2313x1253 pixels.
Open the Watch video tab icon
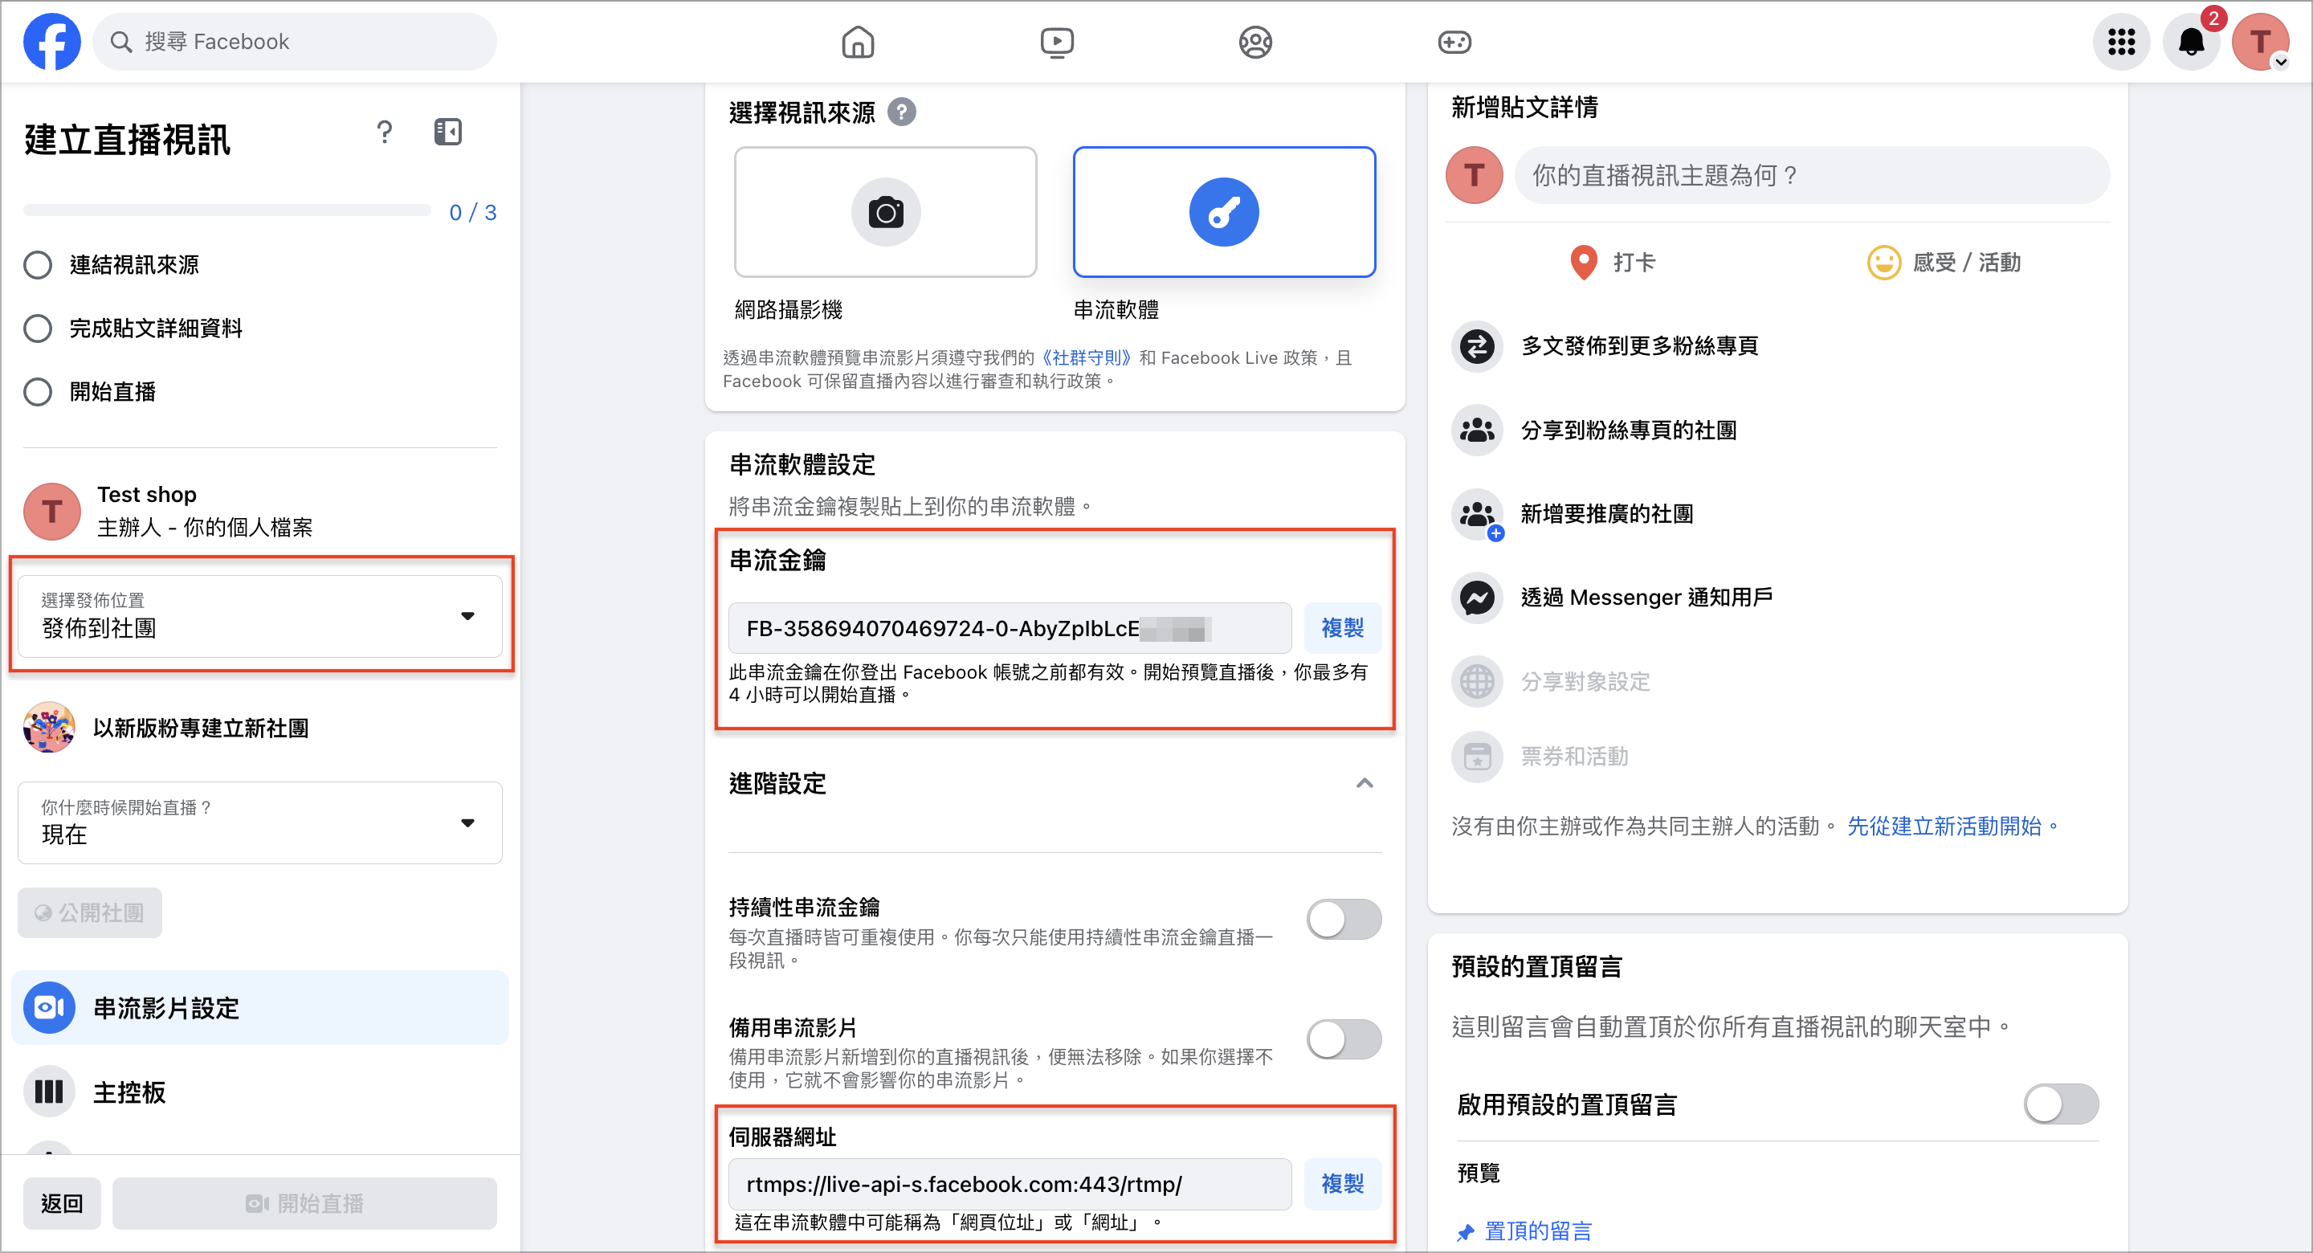(x=1057, y=41)
